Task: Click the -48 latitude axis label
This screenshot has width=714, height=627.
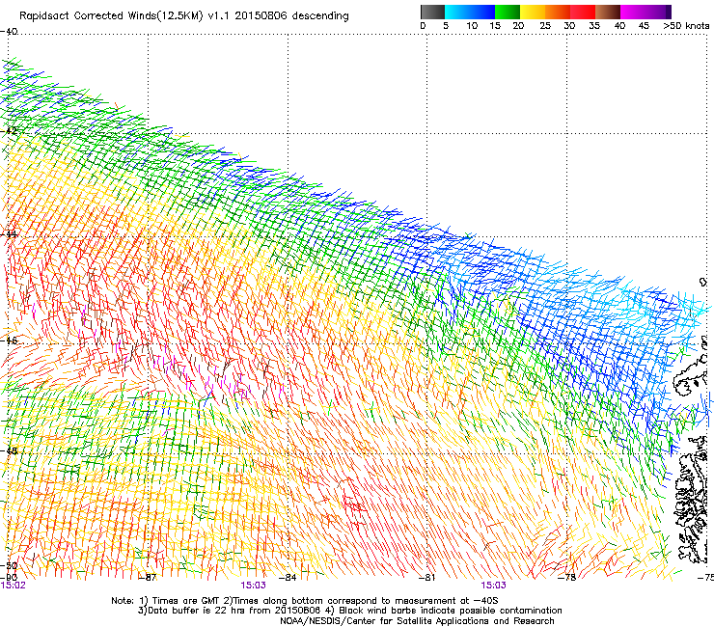Action: point(9,451)
